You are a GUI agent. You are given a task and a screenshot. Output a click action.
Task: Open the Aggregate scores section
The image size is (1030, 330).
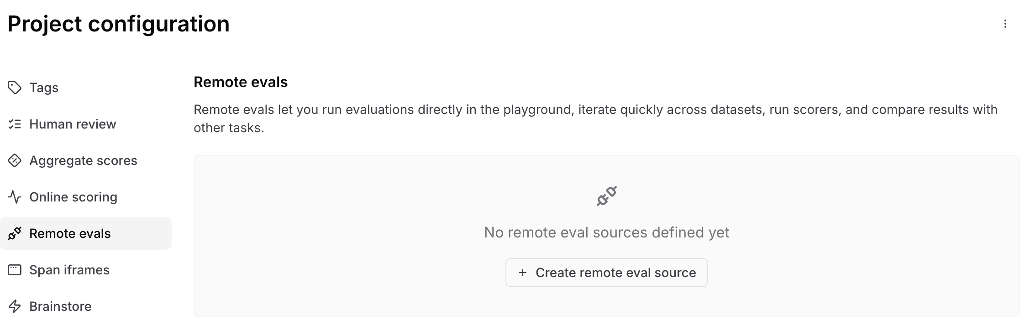[x=83, y=160]
